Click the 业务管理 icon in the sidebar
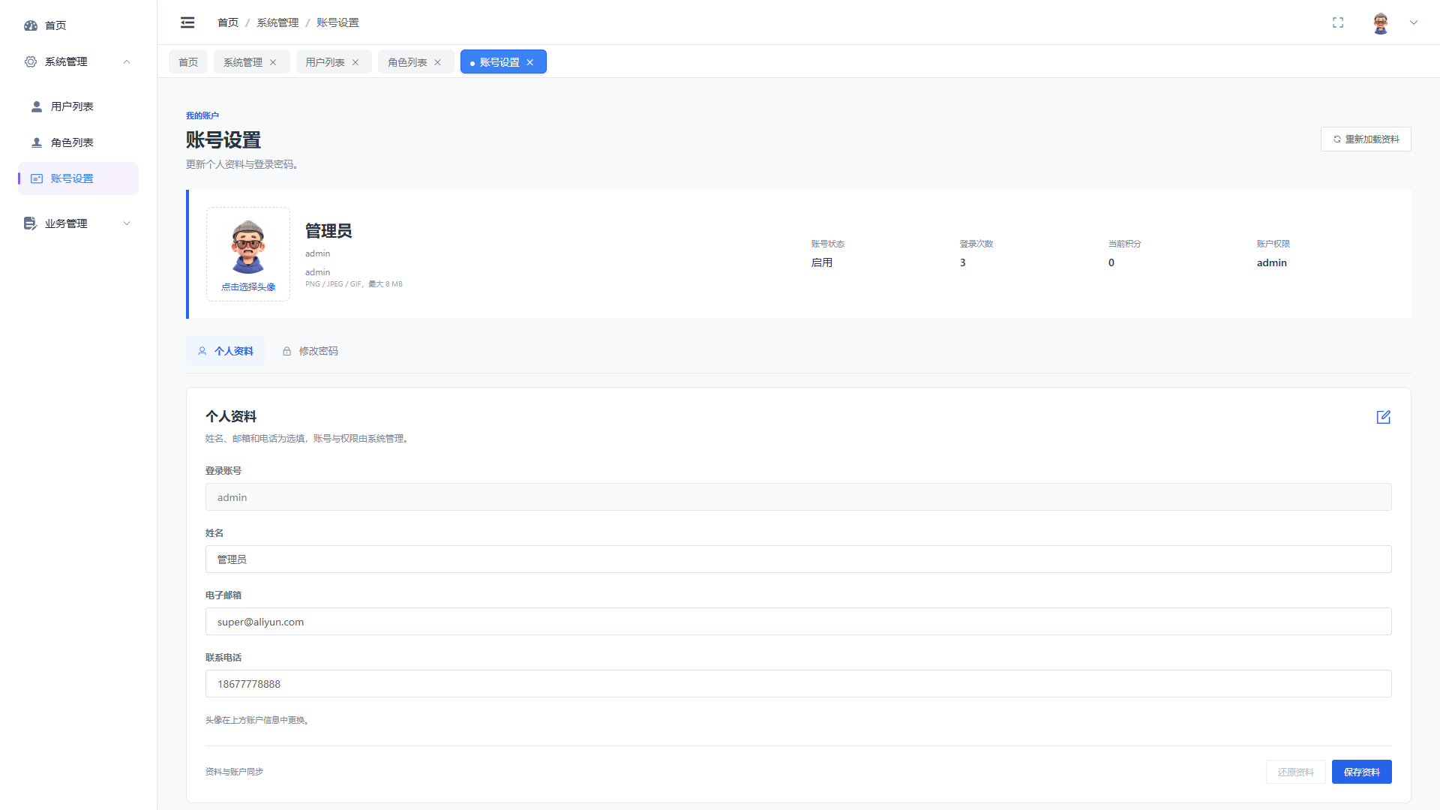 [x=31, y=223]
